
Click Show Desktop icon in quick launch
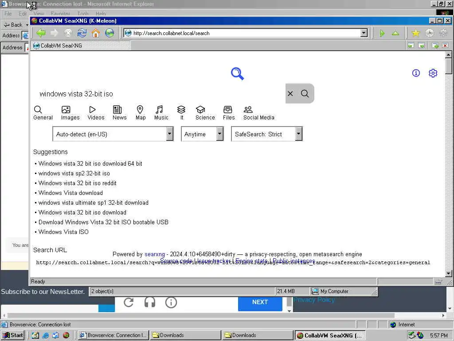click(35, 335)
